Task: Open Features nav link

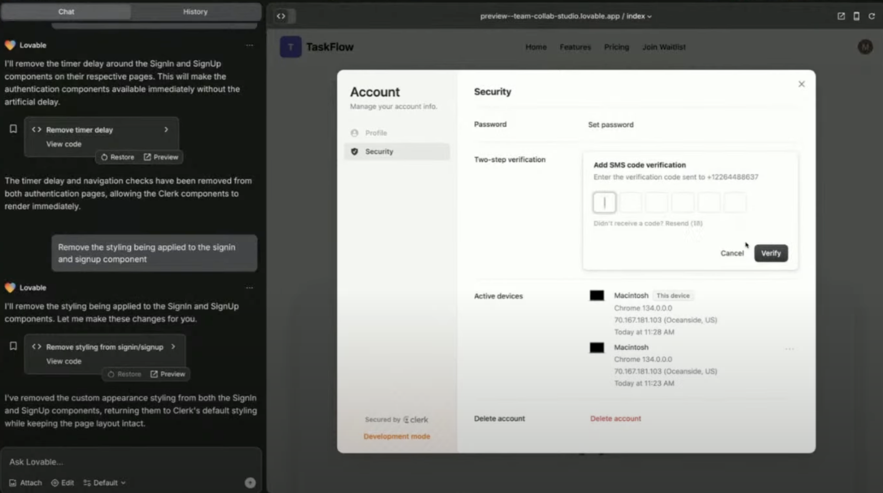Action: [575, 47]
